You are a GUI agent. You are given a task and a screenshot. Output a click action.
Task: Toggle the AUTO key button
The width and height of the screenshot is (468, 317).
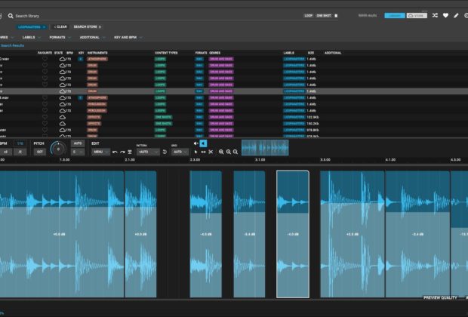click(78, 143)
